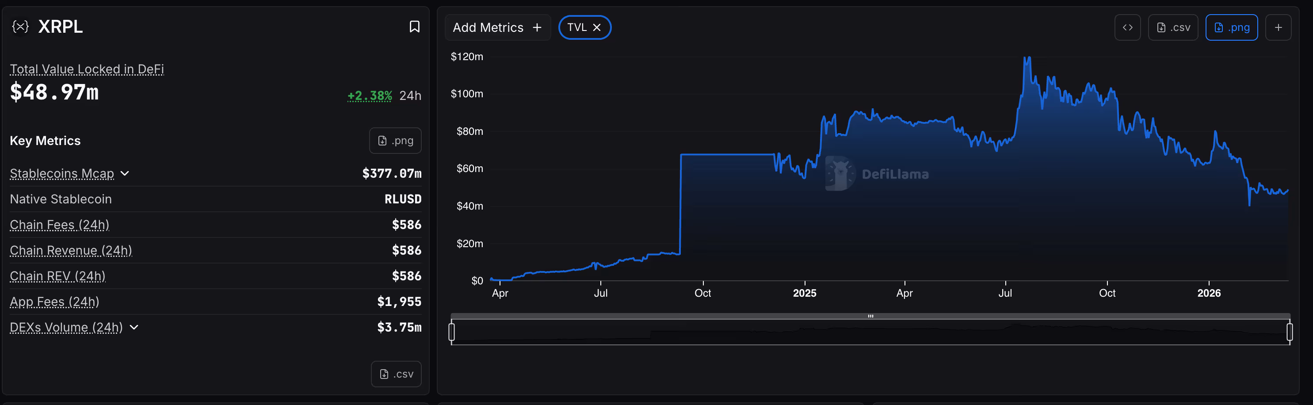The width and height of the screenshot is (1313, 405).
Task: Click the XRPL chain logo icon
Action: 20,27
